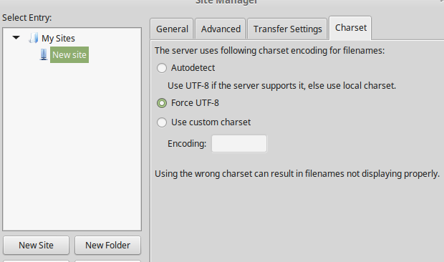Go to the Transfer Settings tab
444x262 pixels.
click(x=287, y=29)
